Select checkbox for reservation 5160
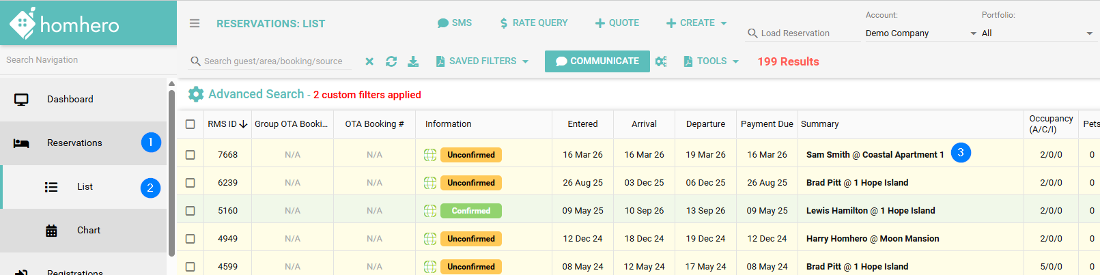Image resolution: width=1100 pixels, height=275 pixels. coord(191,211)
